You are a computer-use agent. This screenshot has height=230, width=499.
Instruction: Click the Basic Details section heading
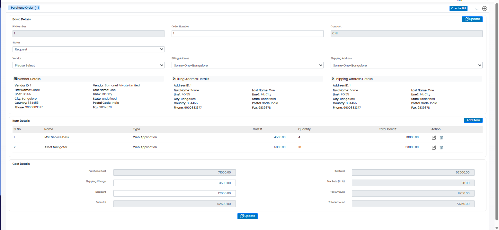coord(22,19)
